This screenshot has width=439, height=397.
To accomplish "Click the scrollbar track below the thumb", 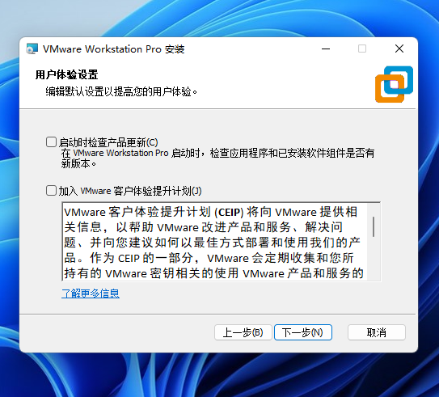I will click(374, 259).
